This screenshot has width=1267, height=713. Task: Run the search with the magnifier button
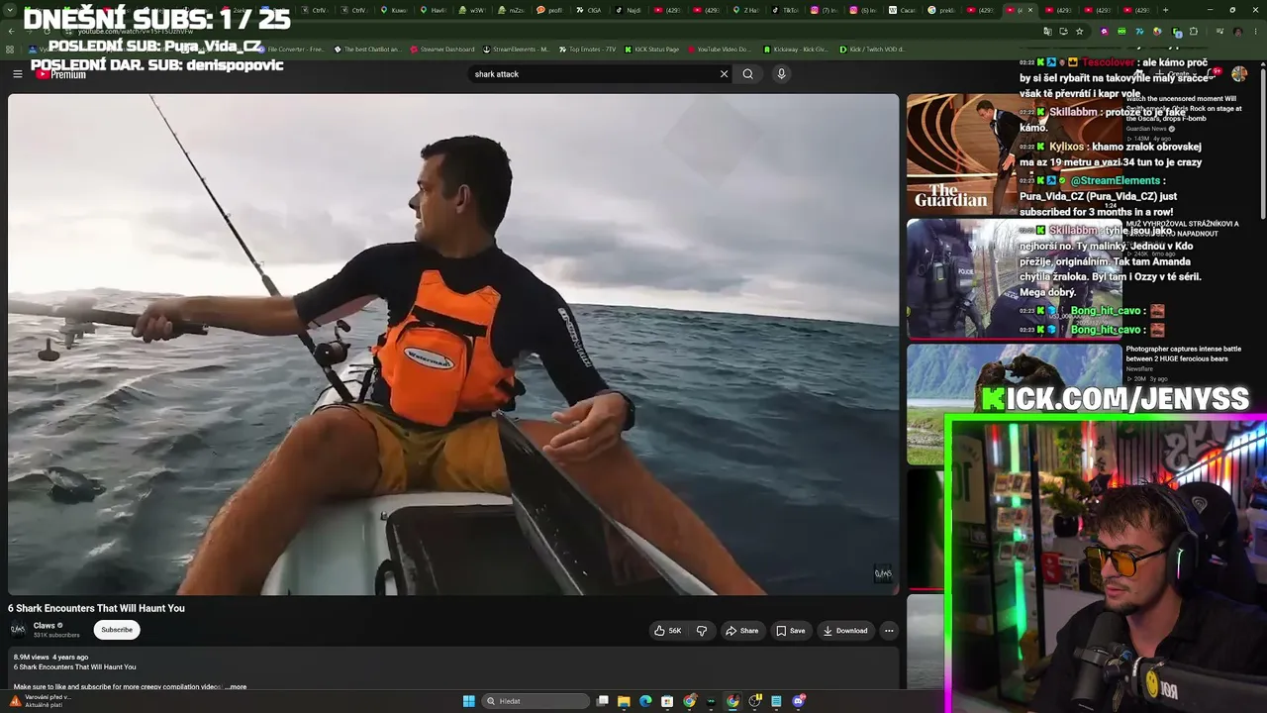click(748, 74)
